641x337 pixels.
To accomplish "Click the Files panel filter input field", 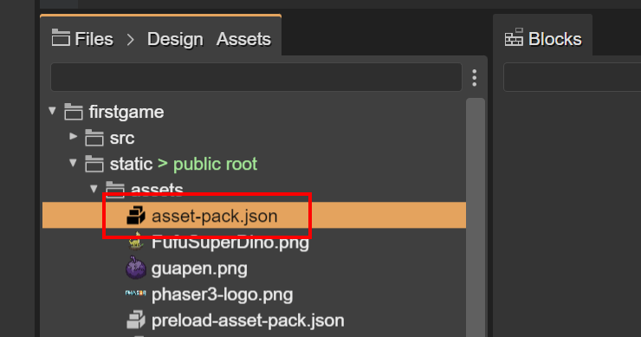I will 256,77.
